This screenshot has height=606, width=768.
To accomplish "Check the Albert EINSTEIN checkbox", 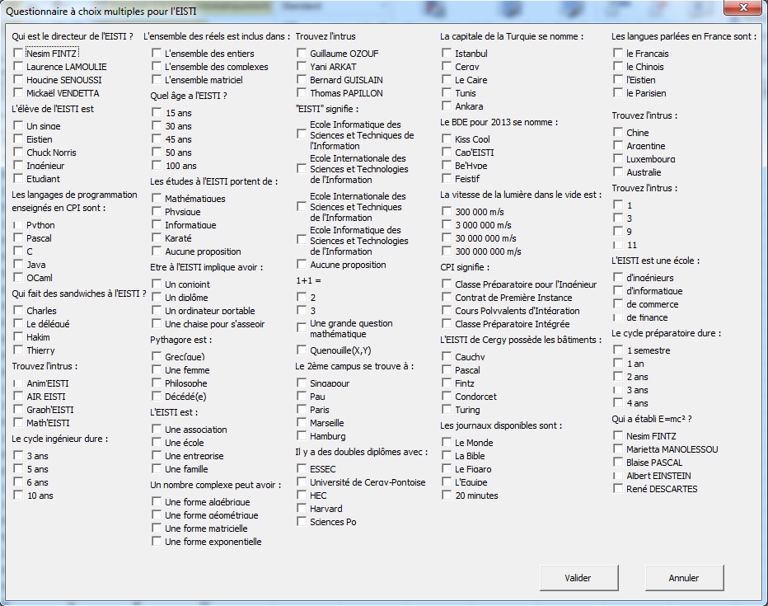I will tap(618, 476).
